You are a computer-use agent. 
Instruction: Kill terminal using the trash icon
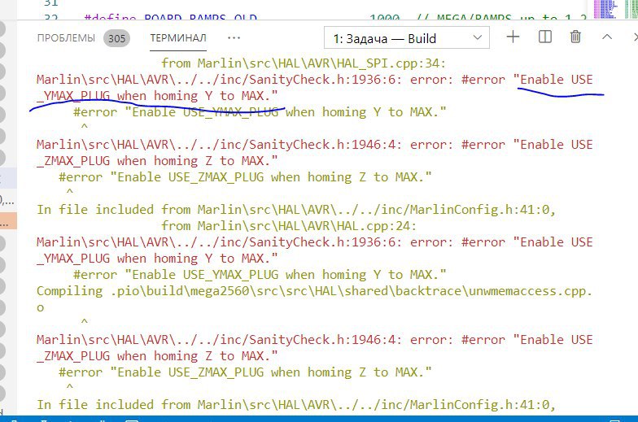575,37
